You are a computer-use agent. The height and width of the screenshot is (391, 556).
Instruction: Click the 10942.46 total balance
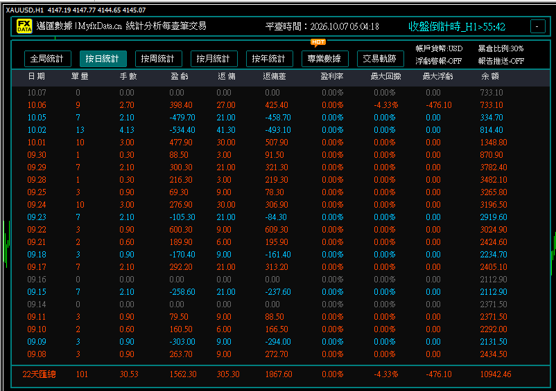[x=496, y=374]
